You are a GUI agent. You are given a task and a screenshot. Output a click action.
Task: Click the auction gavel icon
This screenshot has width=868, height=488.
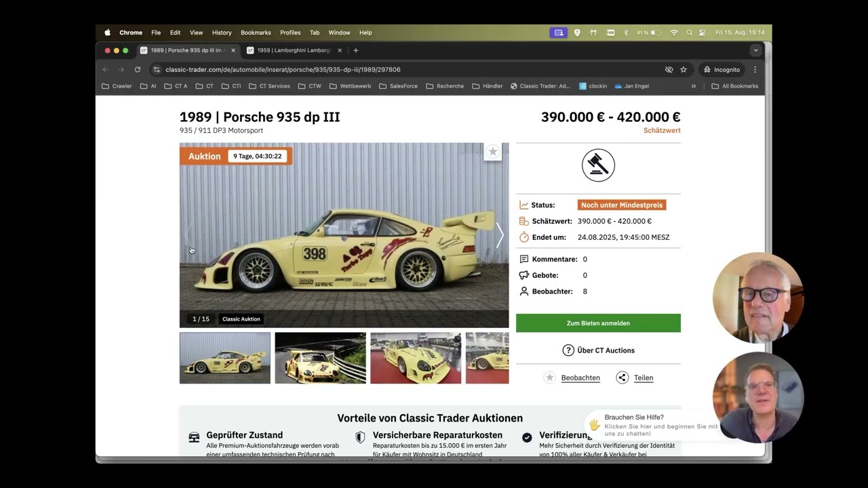(598, 165)
